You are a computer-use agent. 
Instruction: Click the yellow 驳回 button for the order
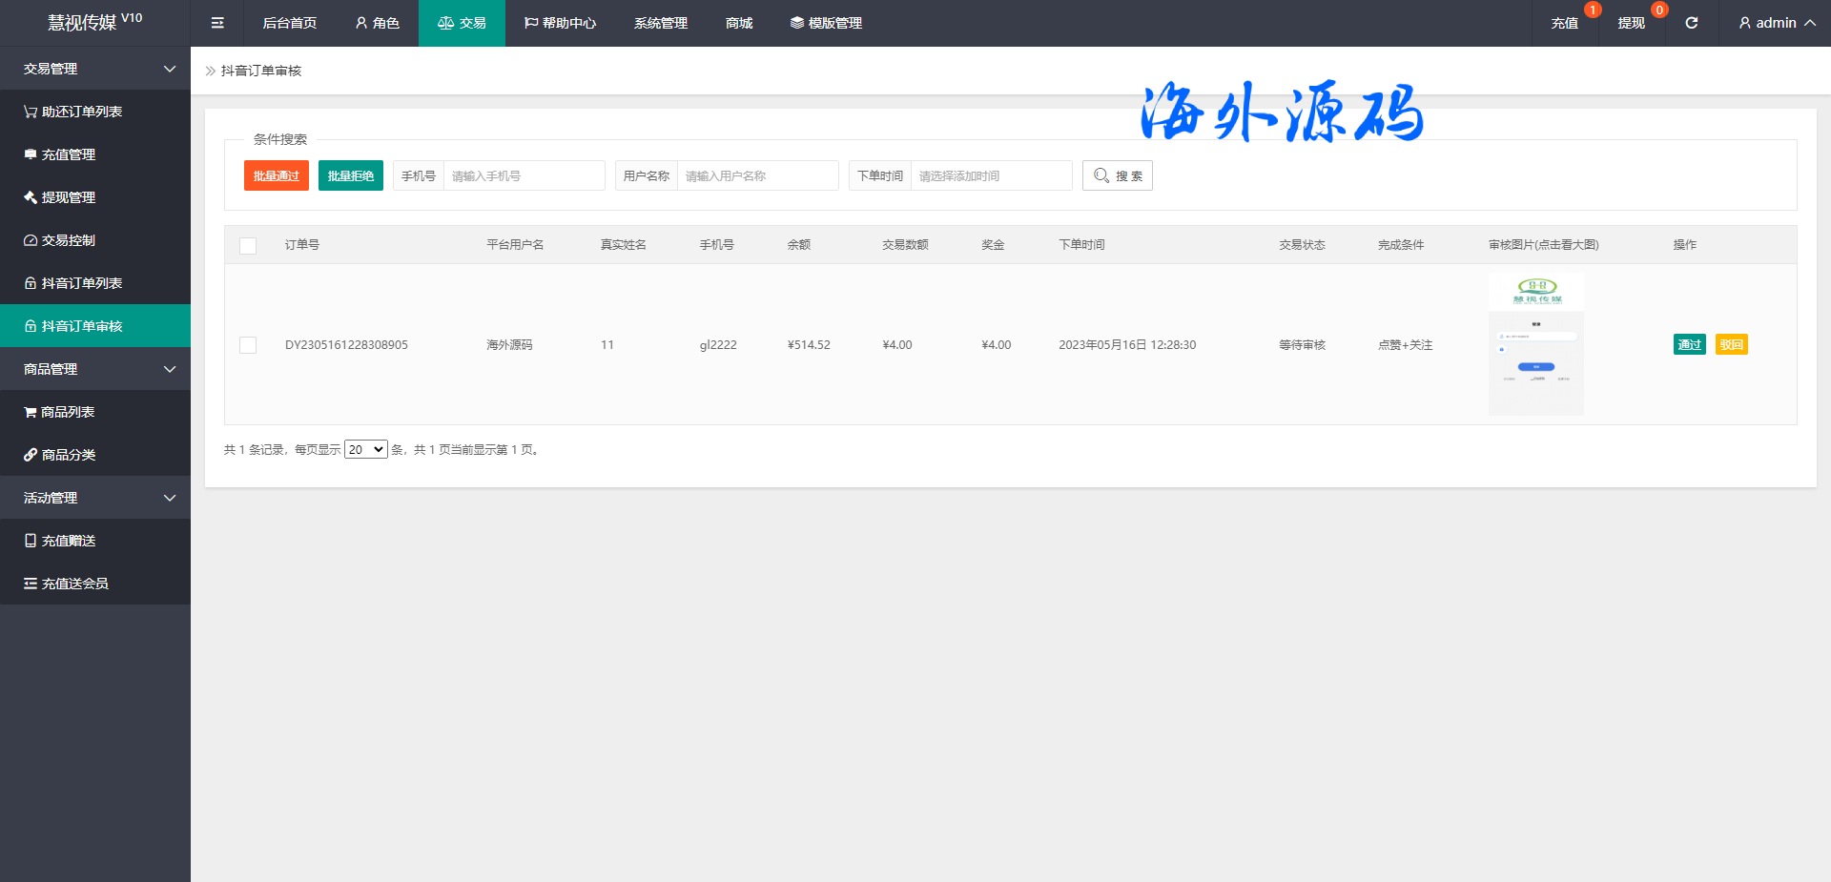(x=1731, y=345)
